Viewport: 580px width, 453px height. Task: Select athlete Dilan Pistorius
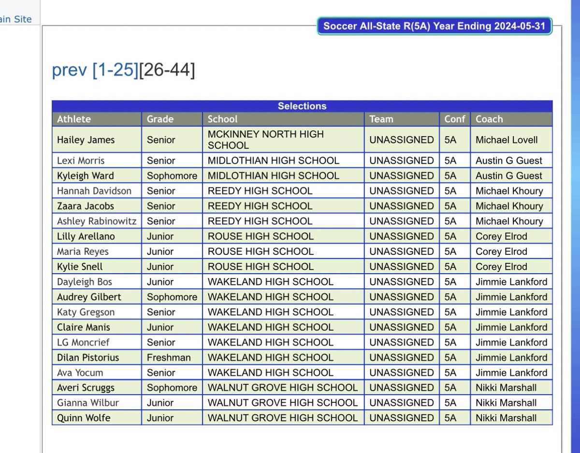(88, 358)
